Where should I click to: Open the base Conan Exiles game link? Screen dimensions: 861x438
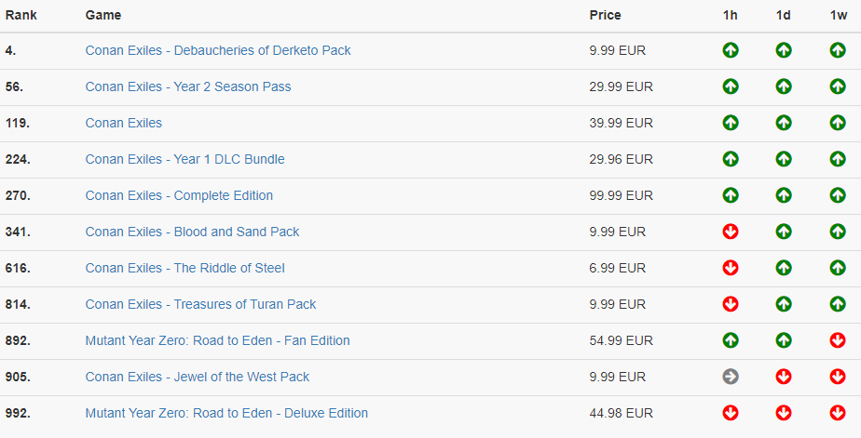click(124, 123)
